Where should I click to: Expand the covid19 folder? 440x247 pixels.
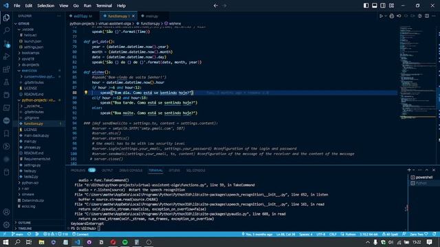(27, 59)
